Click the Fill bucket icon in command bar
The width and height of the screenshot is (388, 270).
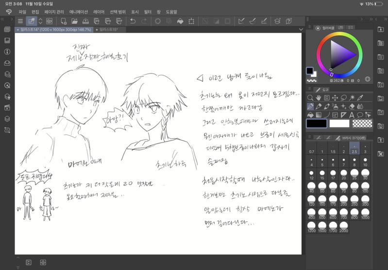click(x=180, y=21)
